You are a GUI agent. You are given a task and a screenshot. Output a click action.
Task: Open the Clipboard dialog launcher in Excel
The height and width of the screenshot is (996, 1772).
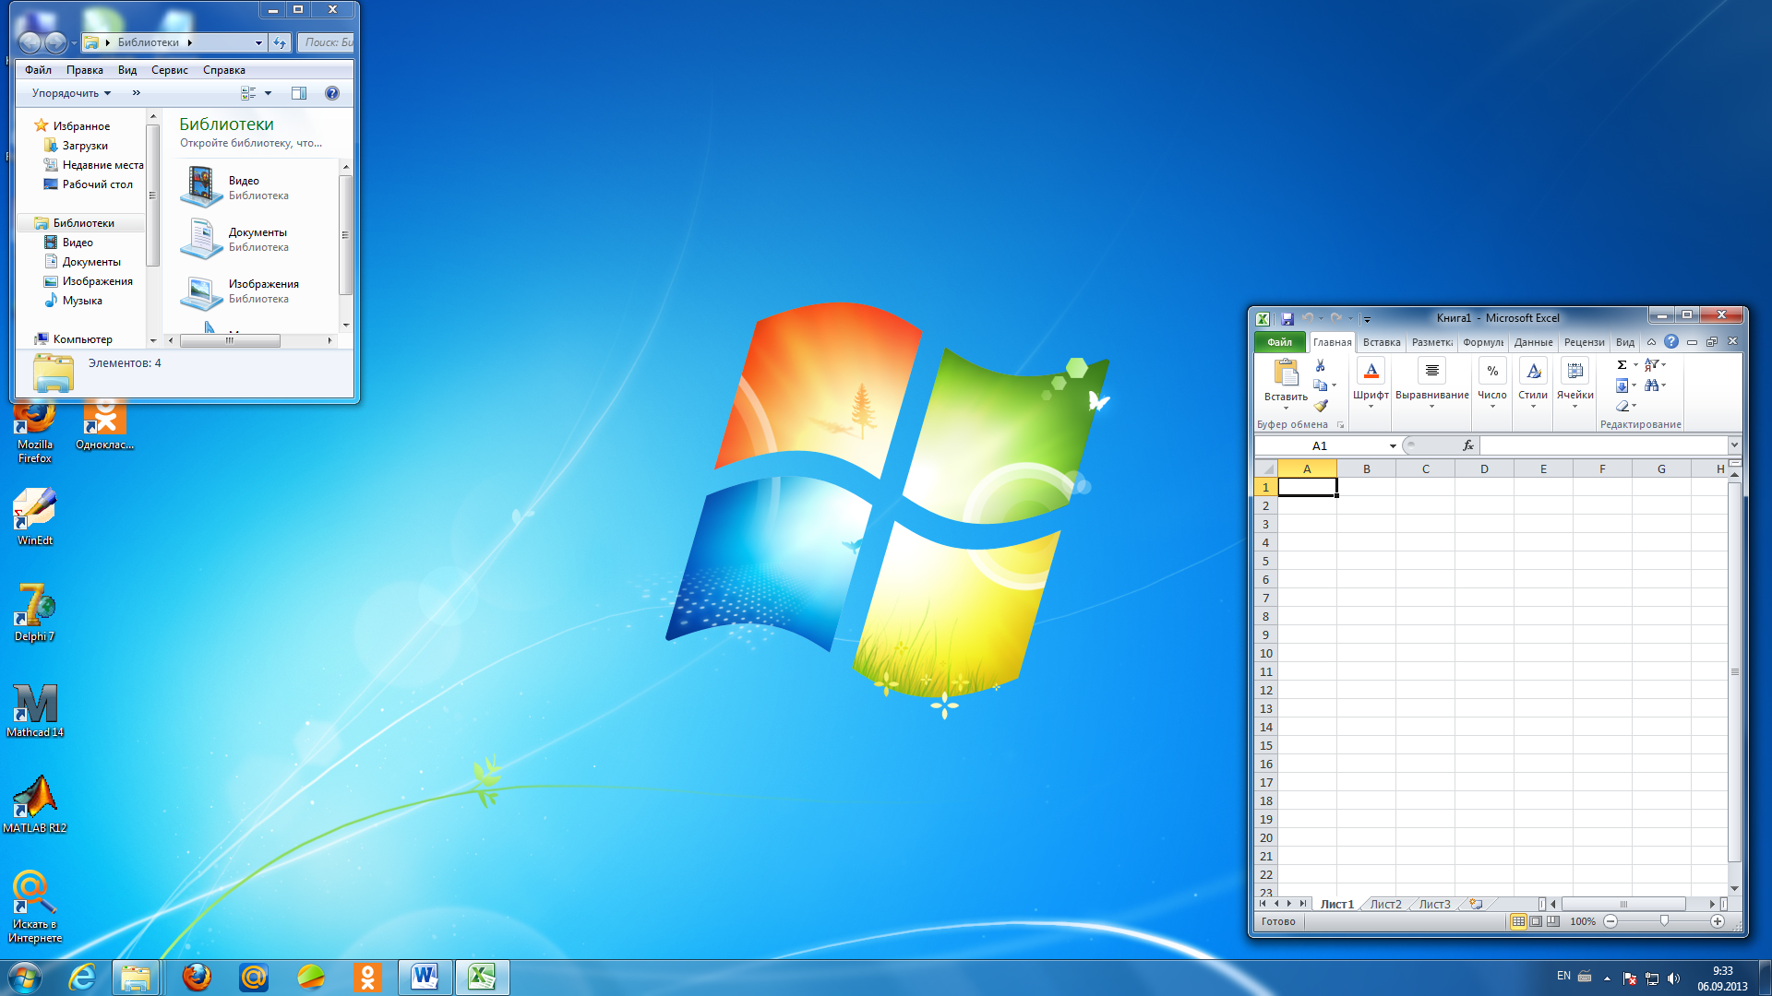click(x=1340, y=425)
